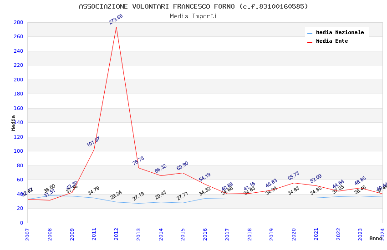Click the 101.97 data label for 2011
The image size is (387, 250).
[x=93, y=142]
